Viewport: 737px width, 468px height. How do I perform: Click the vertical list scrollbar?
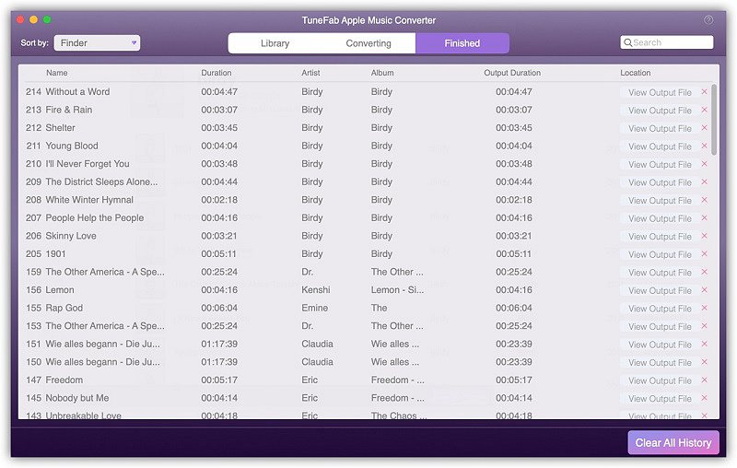point(714,120)
